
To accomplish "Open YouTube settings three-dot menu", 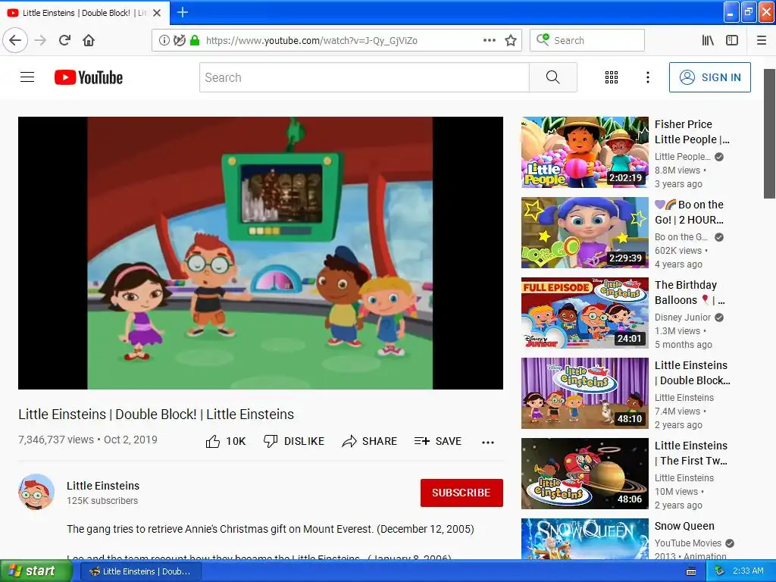I will [647, 77].
